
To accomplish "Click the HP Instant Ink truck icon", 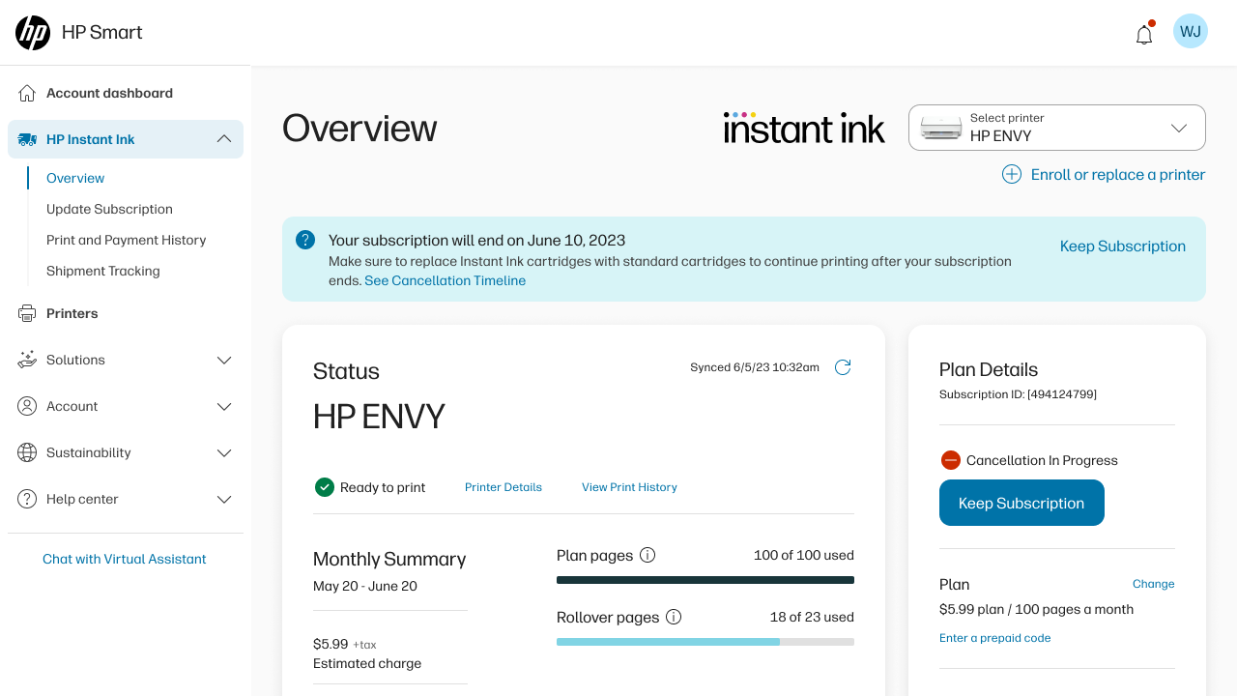I will [x=27, y=139].
